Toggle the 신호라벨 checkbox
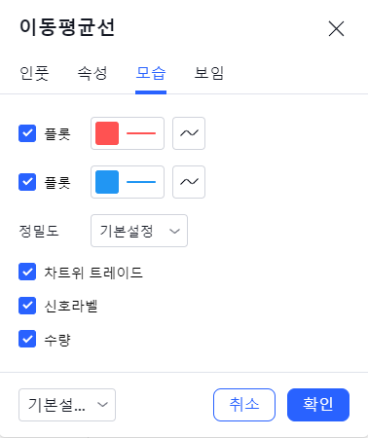 (27, 306)
